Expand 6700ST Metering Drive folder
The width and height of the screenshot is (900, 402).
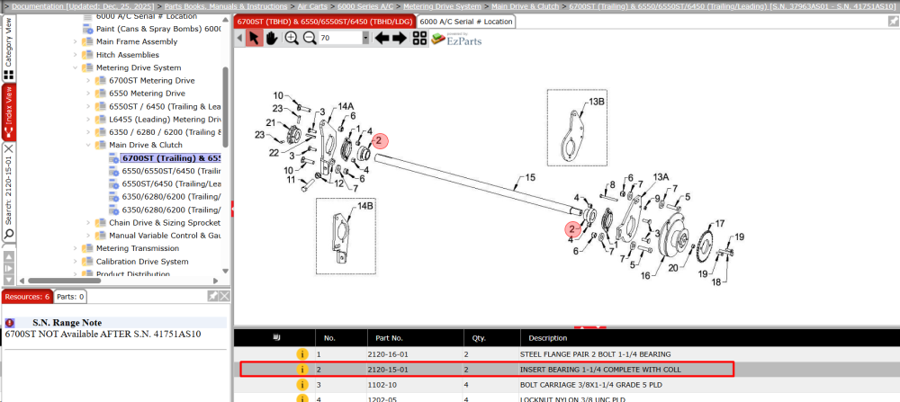(x=88, y=81)
